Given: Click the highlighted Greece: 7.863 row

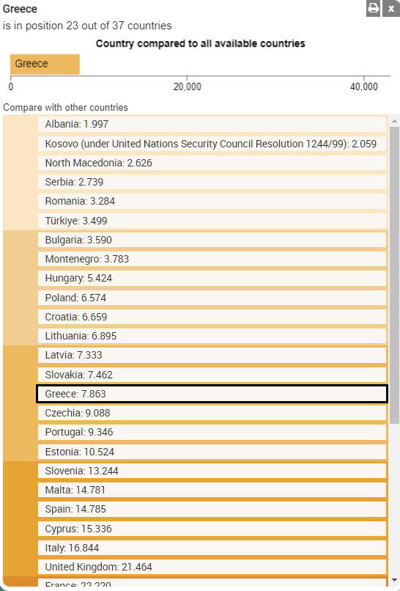Looking at the screenshot, I should (x=212, y=394).
